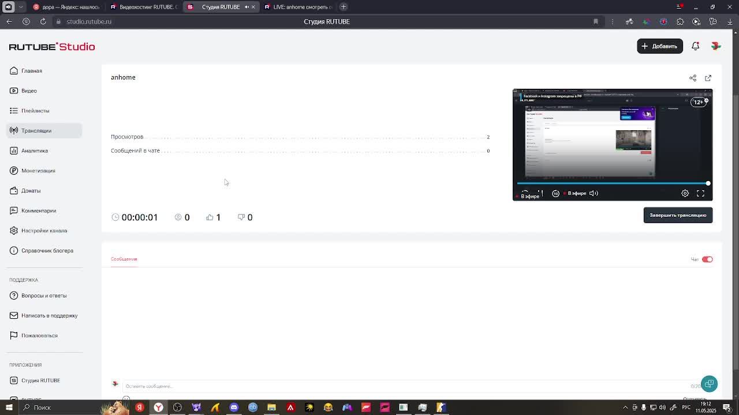Switch to the Сообщения tab
739x415 pixels.
point(124,259)
